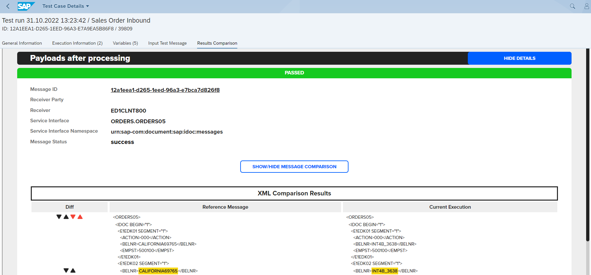This screenshot has width=591, height=275.
Task: Open the Message ID hyperlink
Action: [x=165, y=90]
